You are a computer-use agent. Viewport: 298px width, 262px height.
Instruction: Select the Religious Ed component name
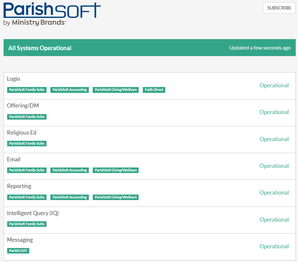point(22,133)
